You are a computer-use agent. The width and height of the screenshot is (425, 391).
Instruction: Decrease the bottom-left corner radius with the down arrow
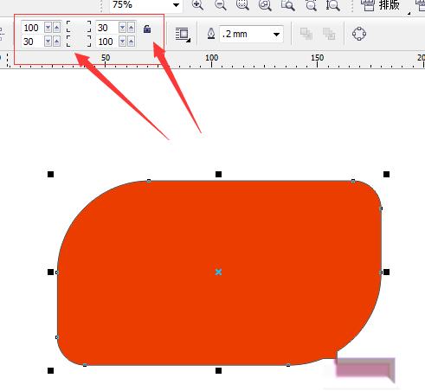pos(48,42)
